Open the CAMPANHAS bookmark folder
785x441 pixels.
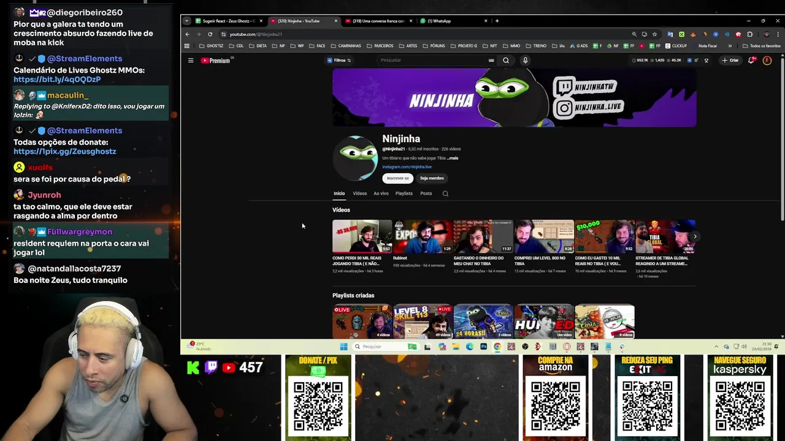click(x=346, y=46)
